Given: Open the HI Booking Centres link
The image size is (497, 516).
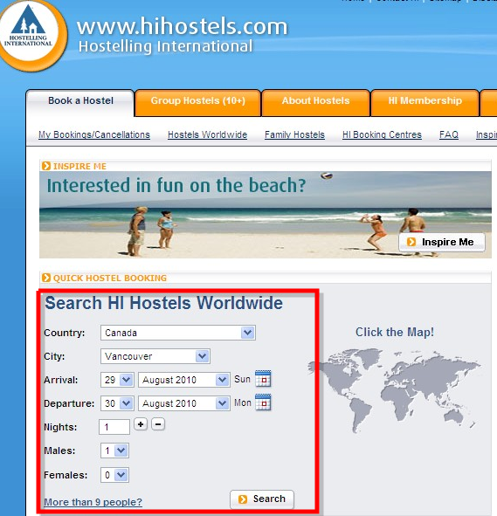Looking at the screenshot, I should [382, 134].
